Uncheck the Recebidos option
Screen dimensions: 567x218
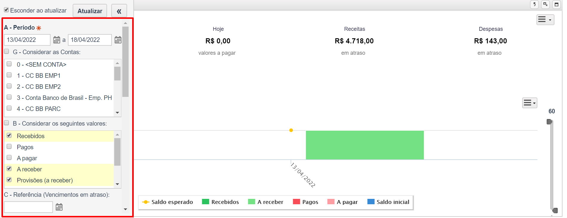tap(9, 135)
